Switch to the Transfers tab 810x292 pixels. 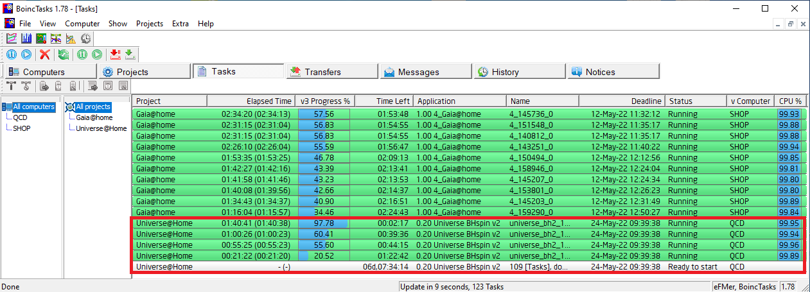point(333,72)
